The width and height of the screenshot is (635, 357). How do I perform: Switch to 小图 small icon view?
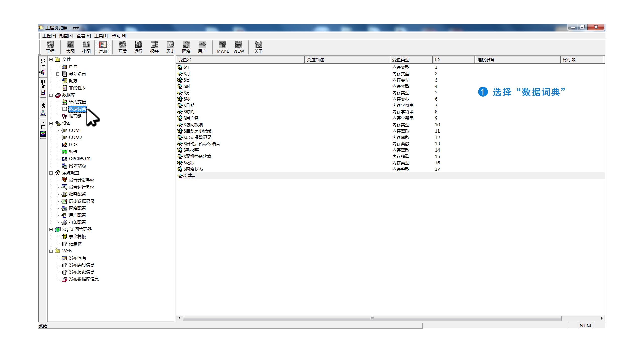tap(86, 47)
